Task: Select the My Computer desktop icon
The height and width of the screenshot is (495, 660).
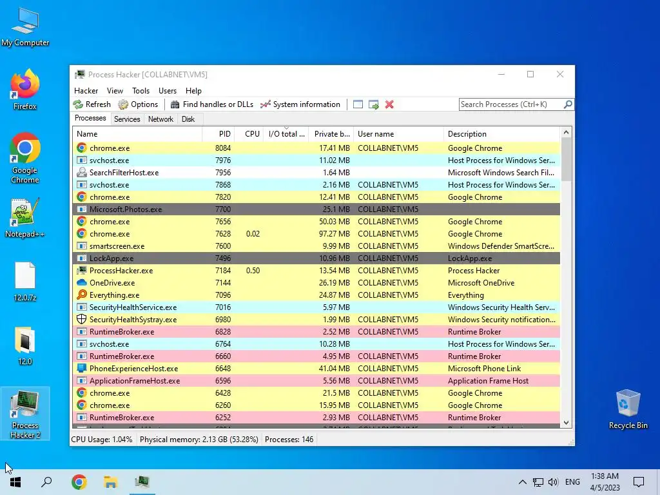Action: pyautogui.click(x=25, y=27)
